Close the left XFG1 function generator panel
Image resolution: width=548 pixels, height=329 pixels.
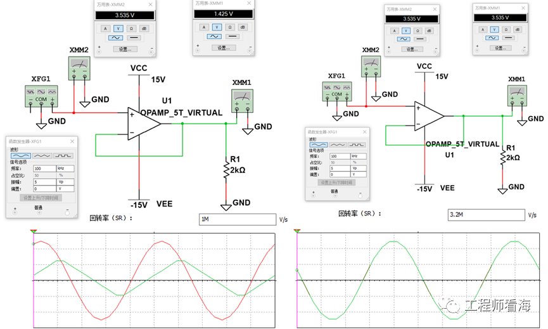pos(72,141)
